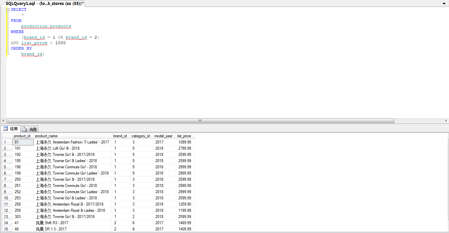Image resolution: width=449 pixels, height=233 pixels.
Task: Switch to the 结果 results tab
Action: tap(11, 129)
